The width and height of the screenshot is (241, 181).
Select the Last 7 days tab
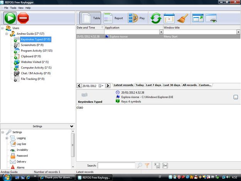153,85
